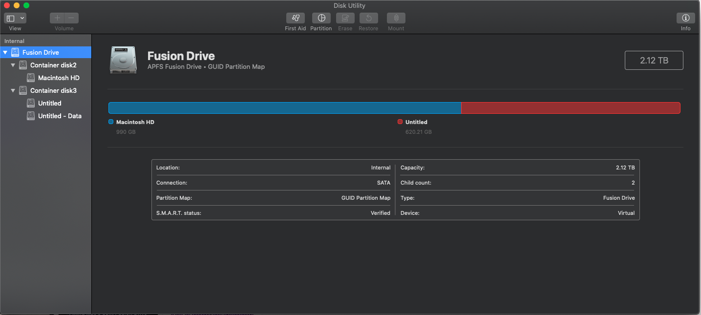Click the red Untitled usage bar
This screenshot has height=315, width=701.
[x=571, y=108]
